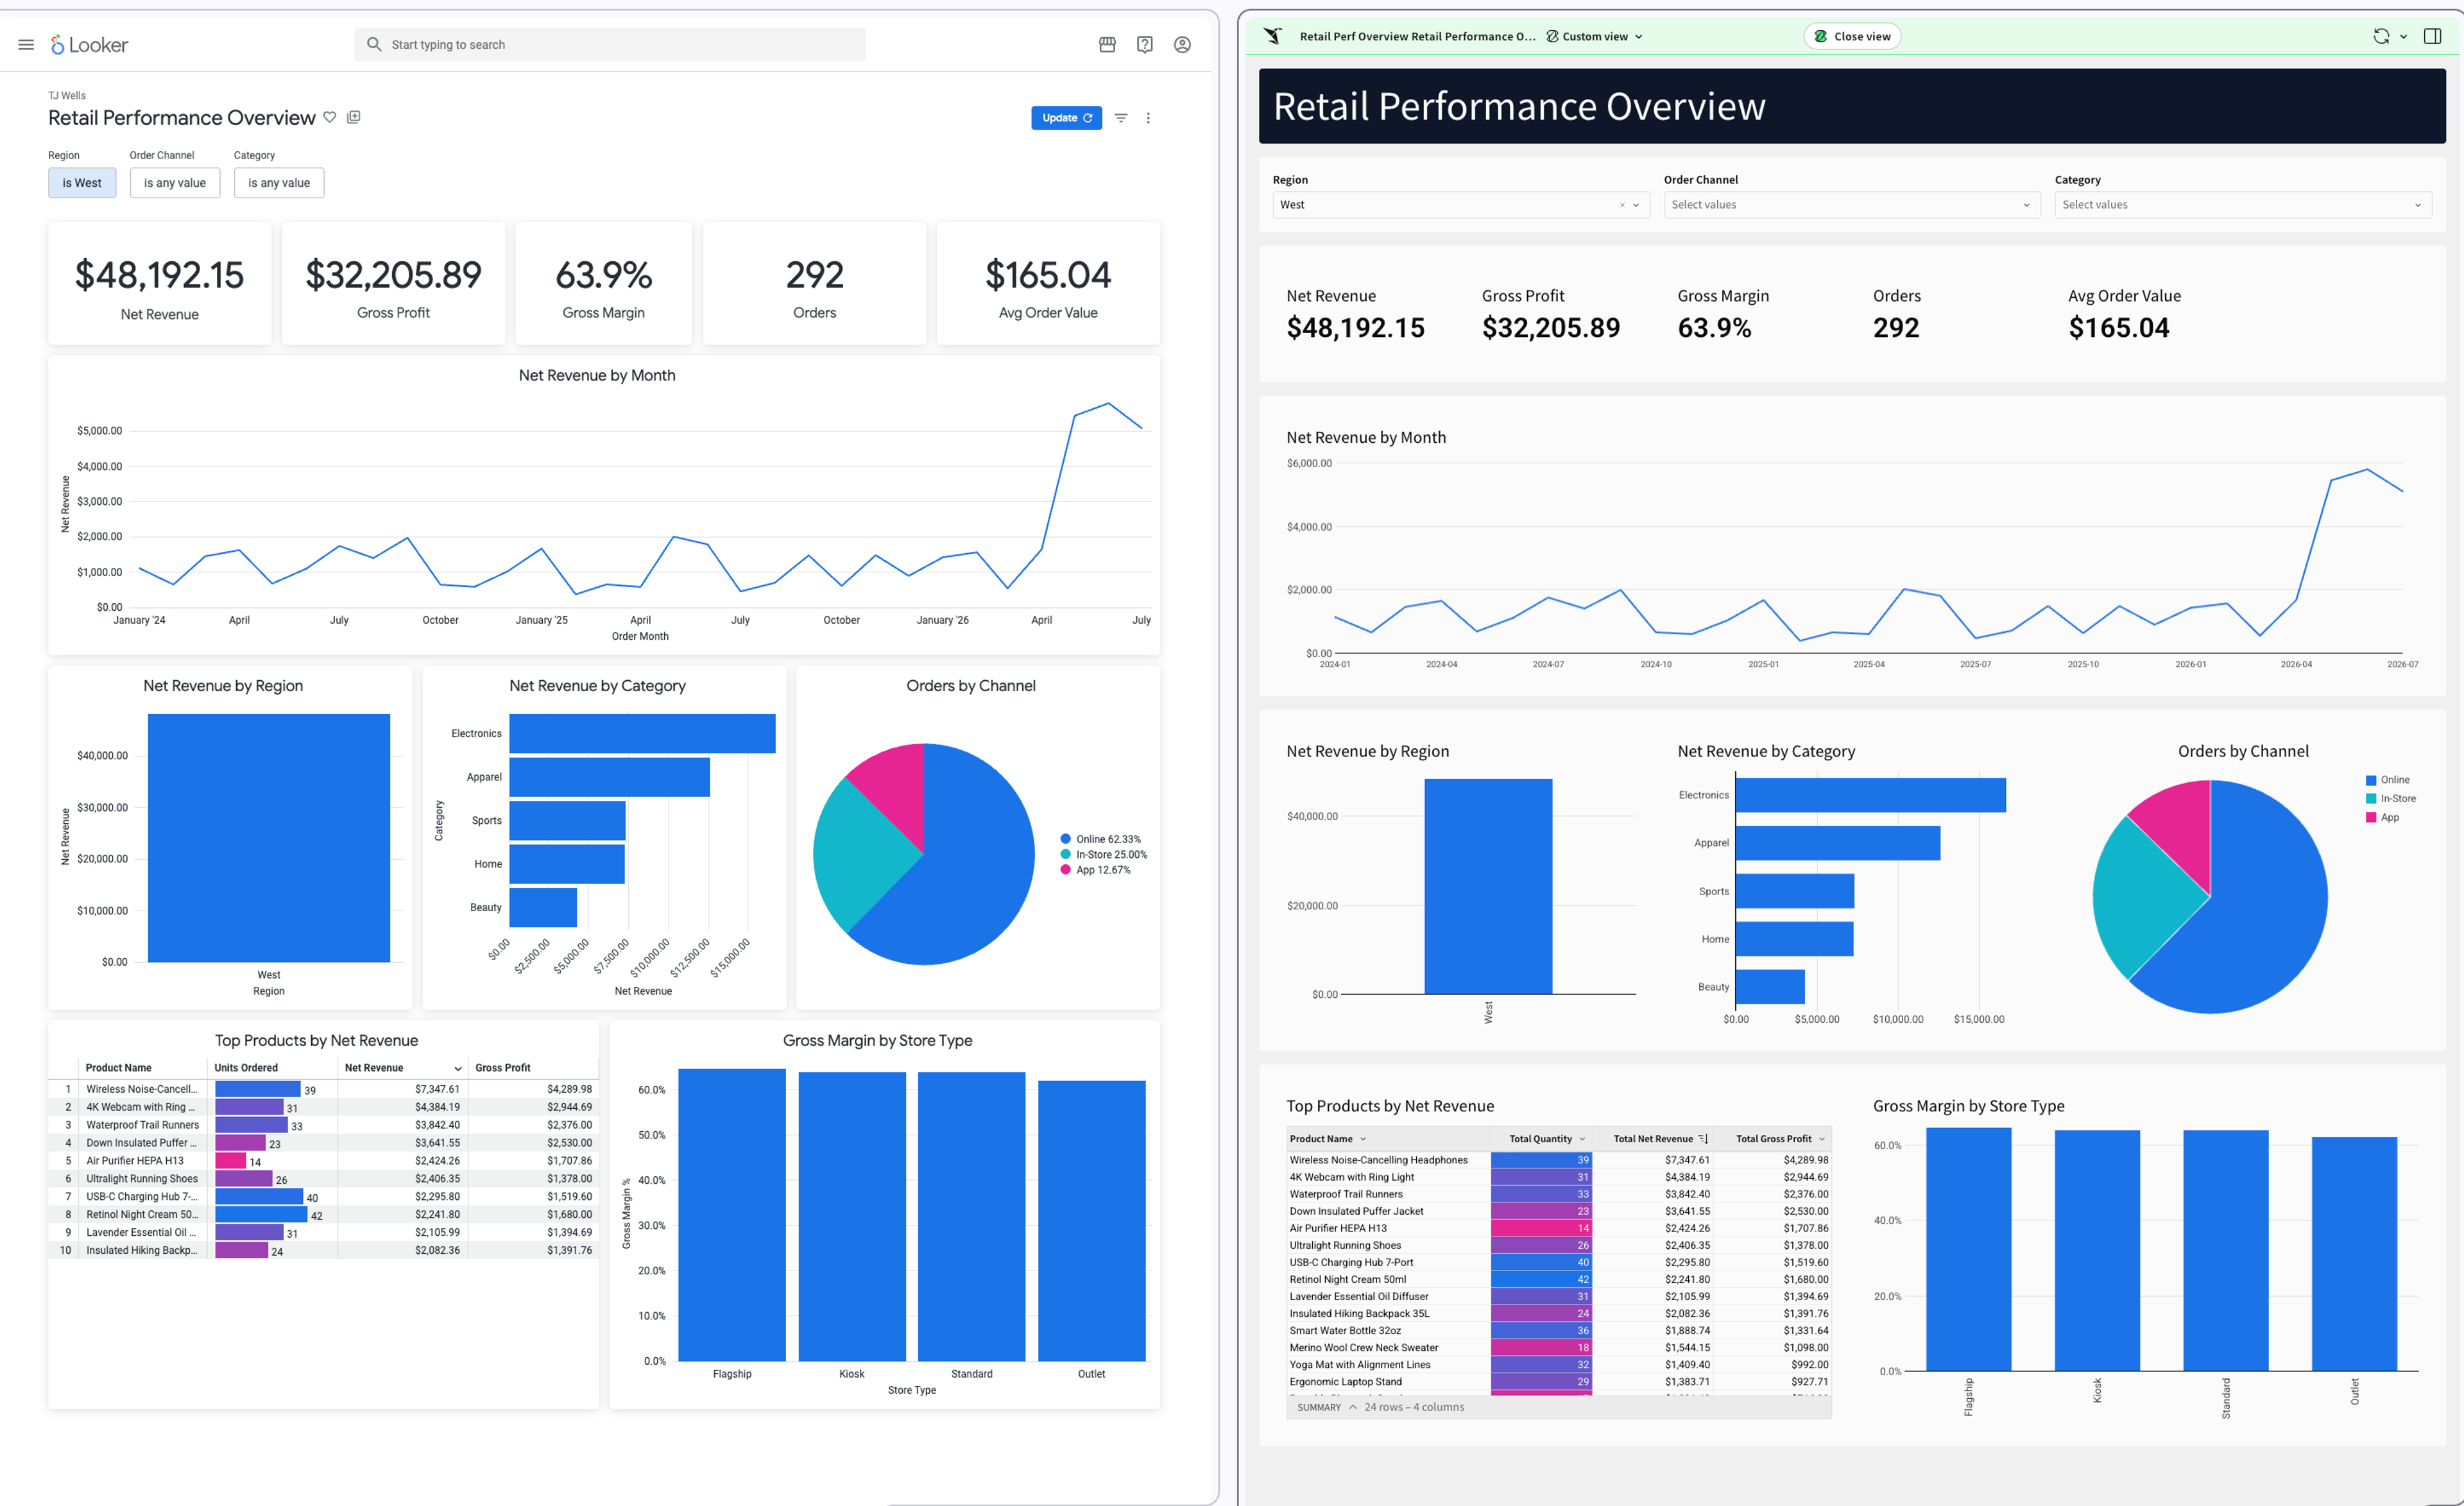The width and height of the screenshot is (2464, 1506).
Task: Open the Looker main menu hamburger
Action: (26, 44)
